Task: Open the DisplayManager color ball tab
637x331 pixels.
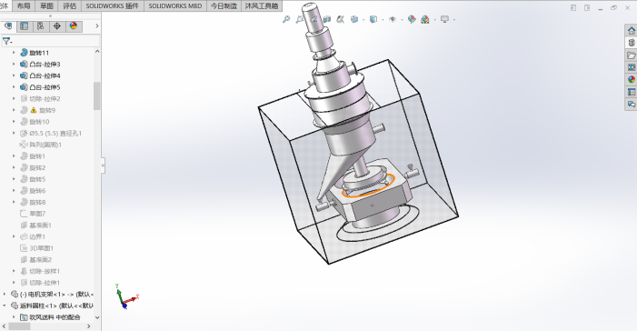Action: pyautogui.click(x=73, y=26)
